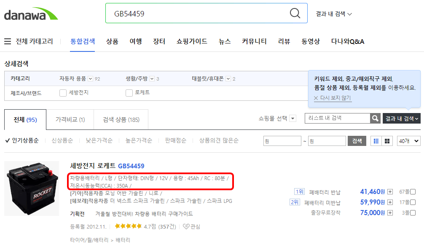Select the 전체 (95) results tab
The width and height of the screenshot is (424, 248).
pyautogui.click(x=25, y=120)
